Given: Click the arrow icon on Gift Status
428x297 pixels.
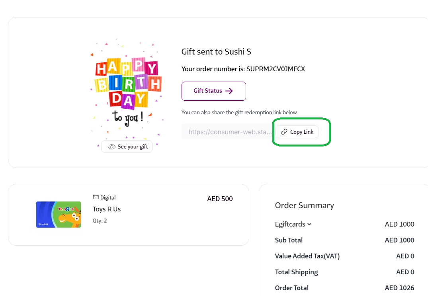Looking at the screenshot, I should (229, 91).
